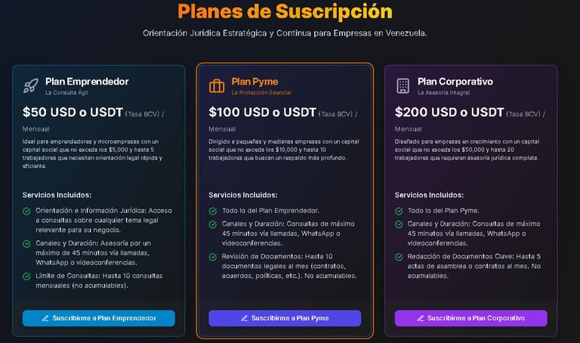Click checkmark next to Orientación e Información Jurídica

[x=26, y=212]
